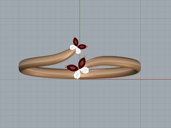Select lower cluster's bottom white pear gem
This screenshot has width=171, height=128.
(77, 74)
